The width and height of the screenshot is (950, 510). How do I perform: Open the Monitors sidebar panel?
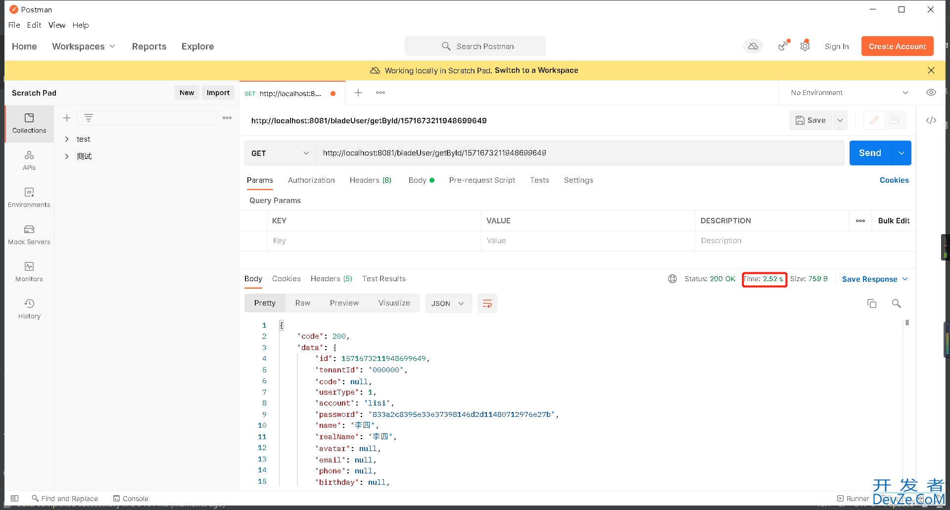[x=29, y=272]
